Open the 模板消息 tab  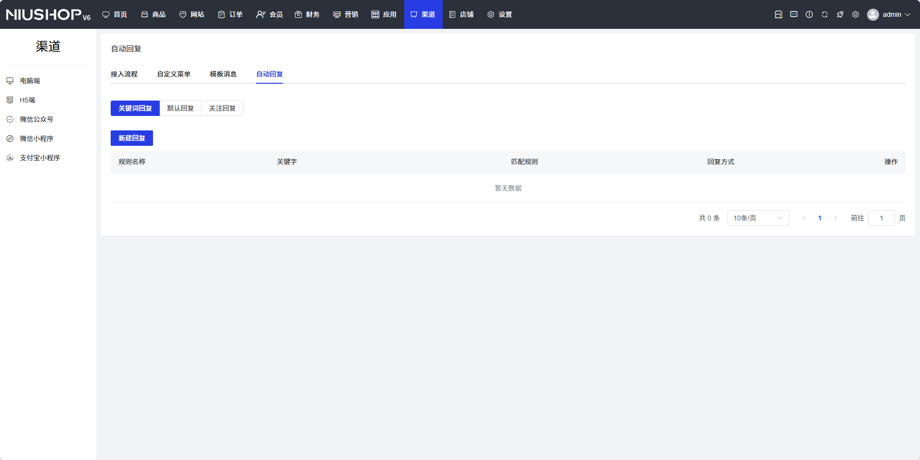click(x=223, y=74)
